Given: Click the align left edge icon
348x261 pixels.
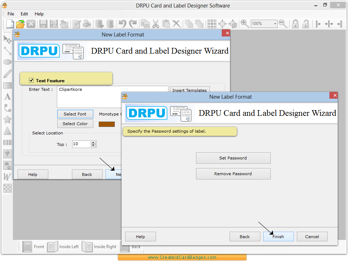Looking at the screenshot, I should point(318,24).
